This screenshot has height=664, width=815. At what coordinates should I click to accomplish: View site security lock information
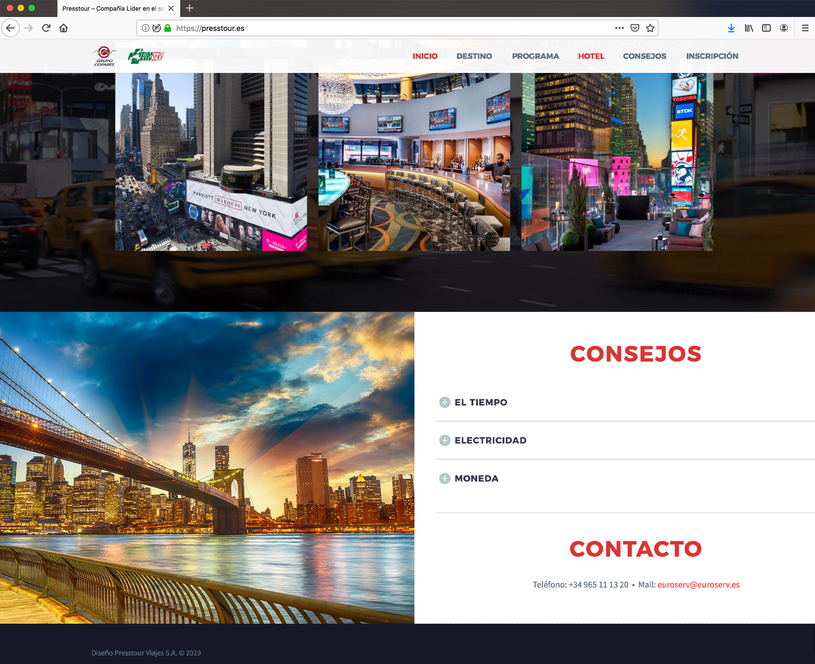(168, 28)
